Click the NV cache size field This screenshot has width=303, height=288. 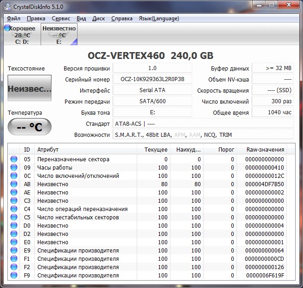coord(273,79)
